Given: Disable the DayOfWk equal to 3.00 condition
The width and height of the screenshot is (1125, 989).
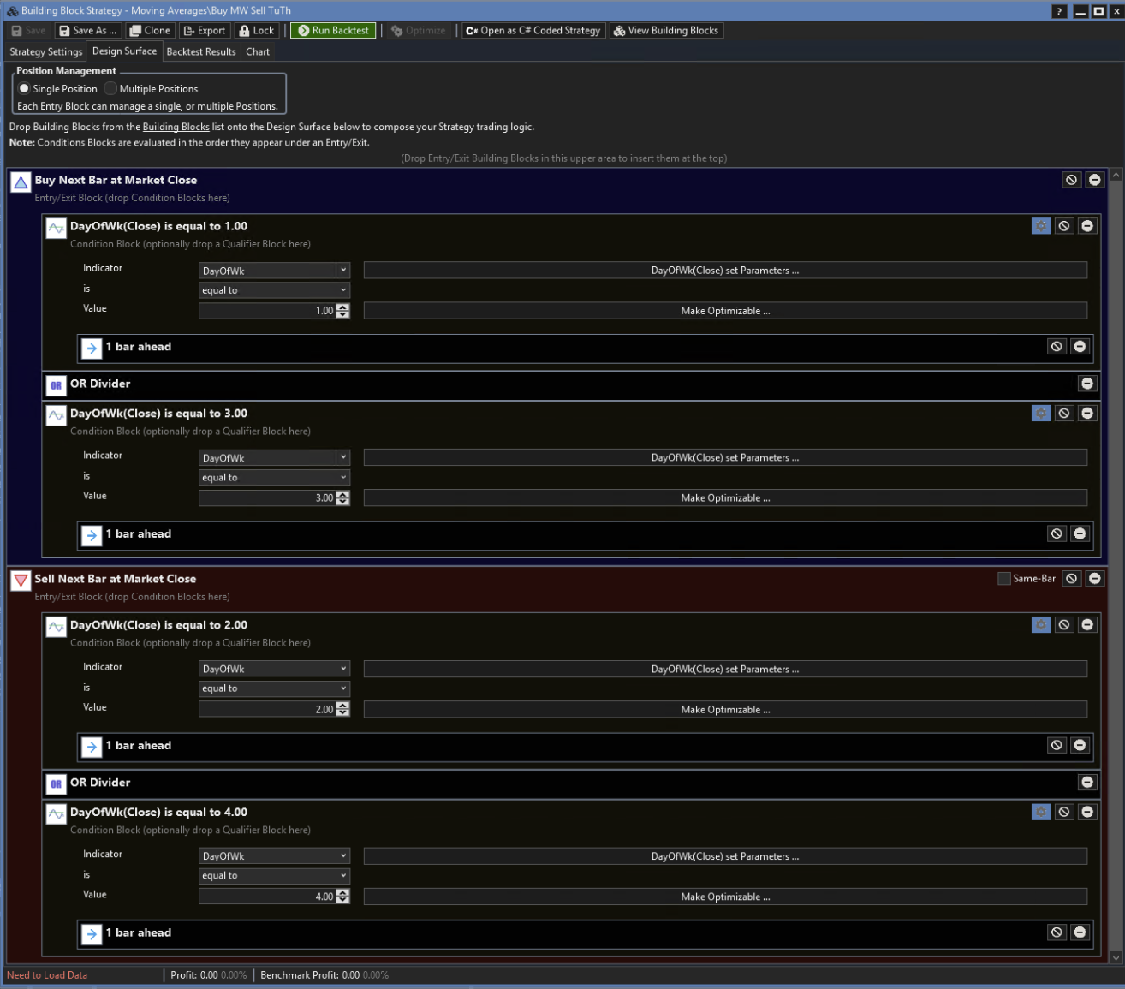Looking at the screenshot, I should click(1063, 414).
